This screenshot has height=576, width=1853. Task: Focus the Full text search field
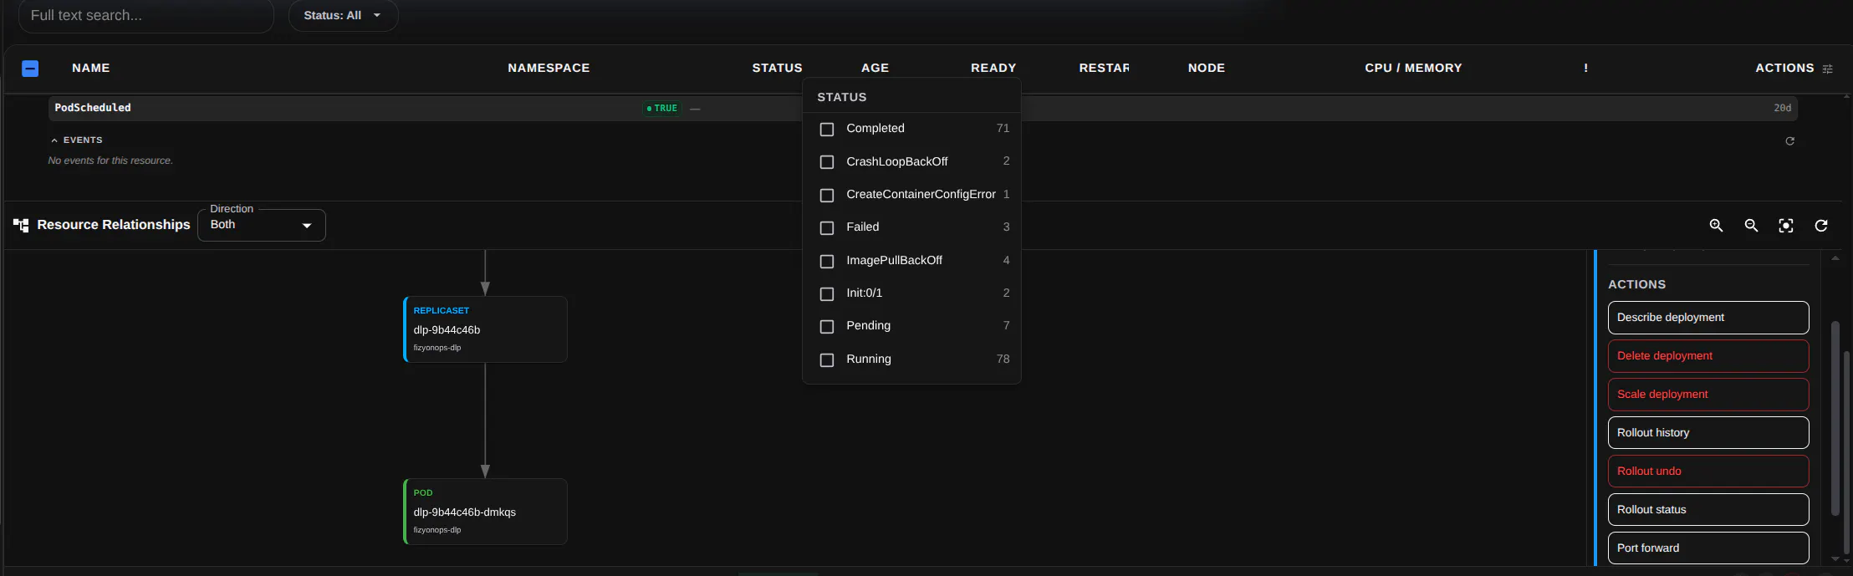pyautogui.click(x=146, y=16)
